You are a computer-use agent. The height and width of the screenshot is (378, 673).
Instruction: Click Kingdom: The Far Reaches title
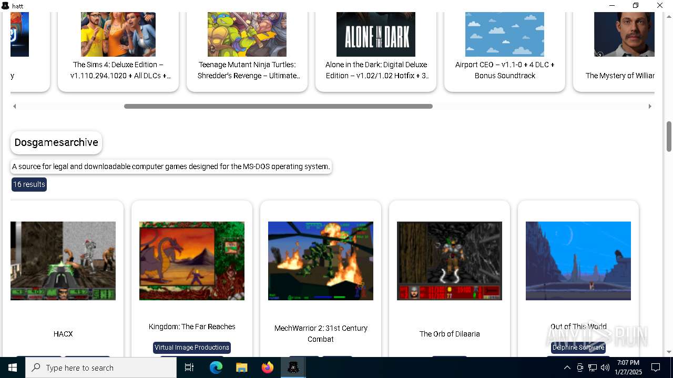[192, 327]
